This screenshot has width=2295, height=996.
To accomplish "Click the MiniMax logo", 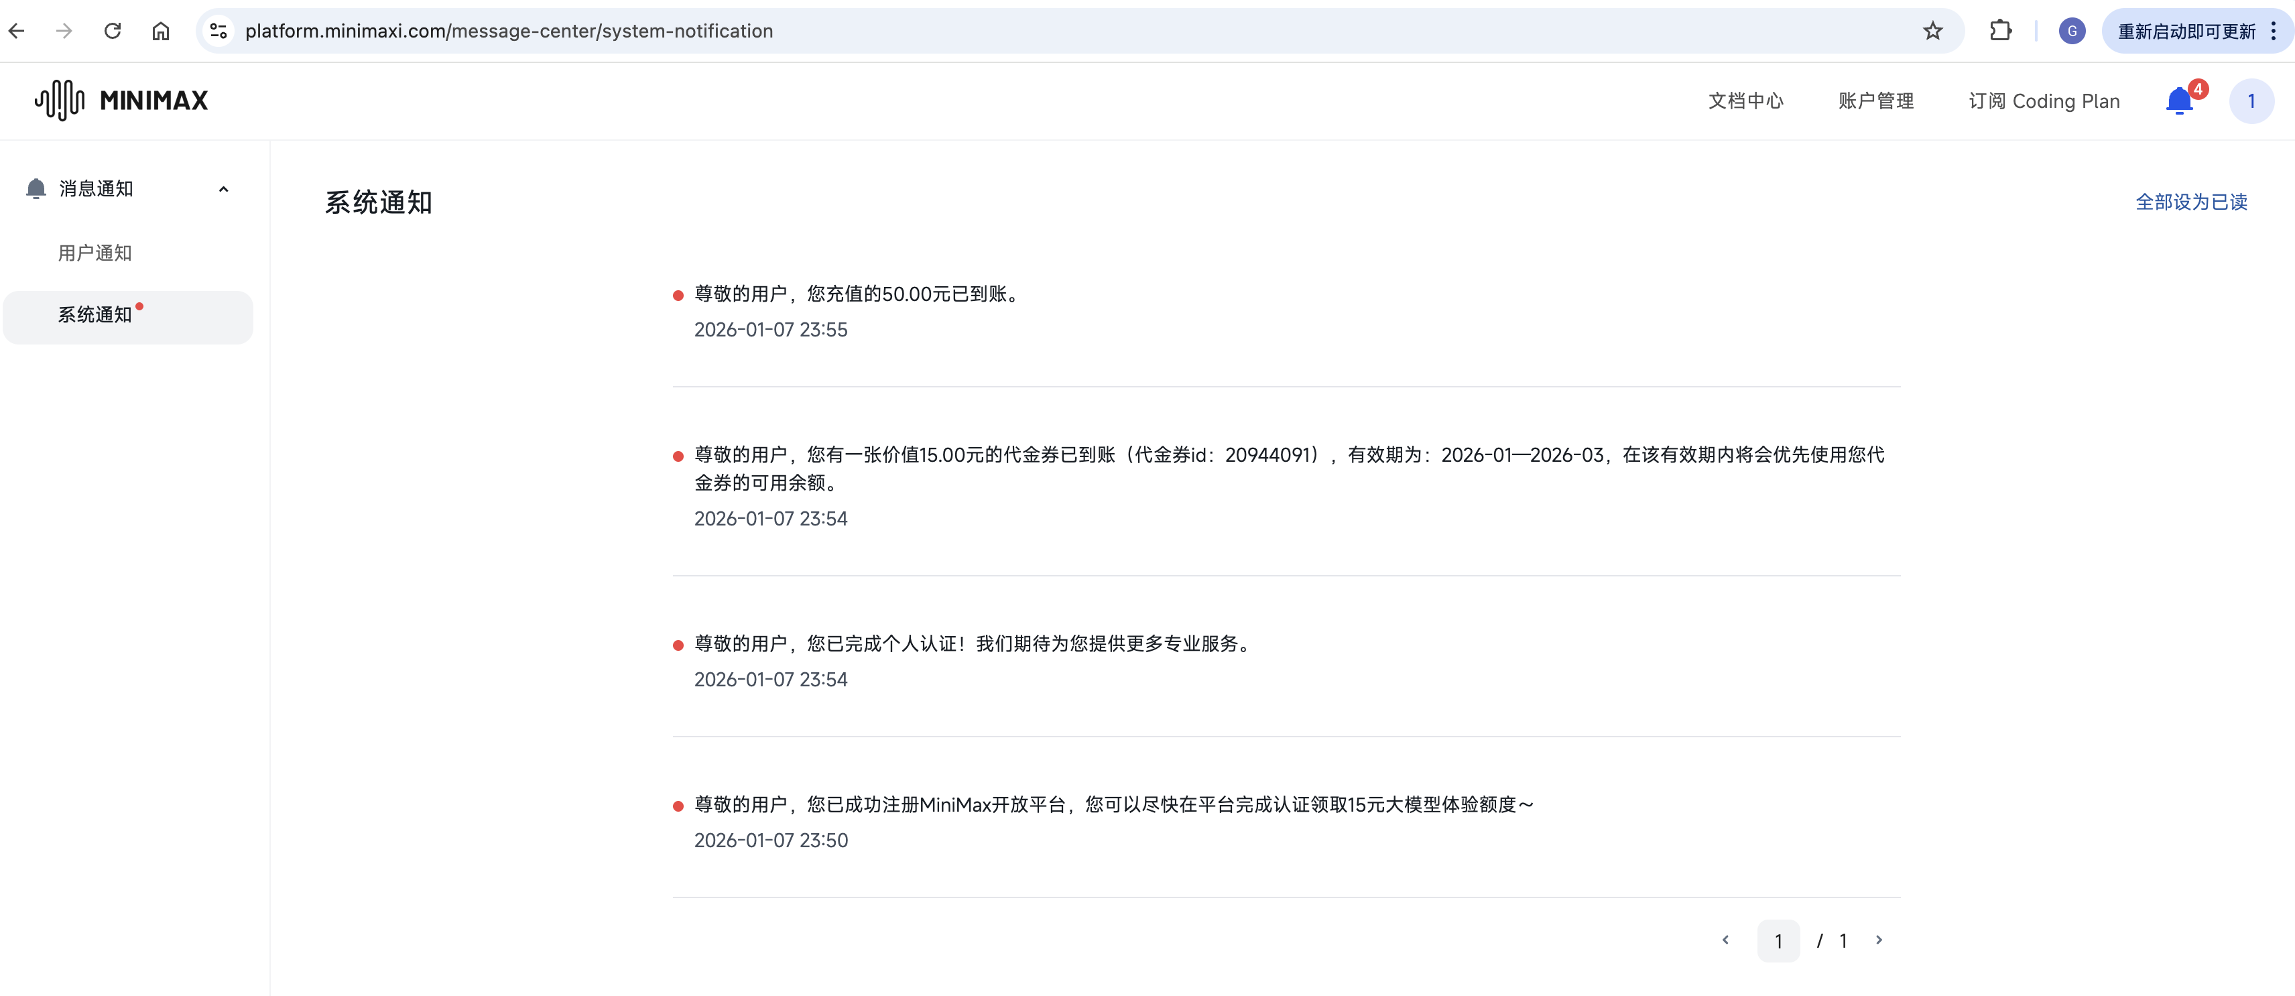I will tap(121, 100).
